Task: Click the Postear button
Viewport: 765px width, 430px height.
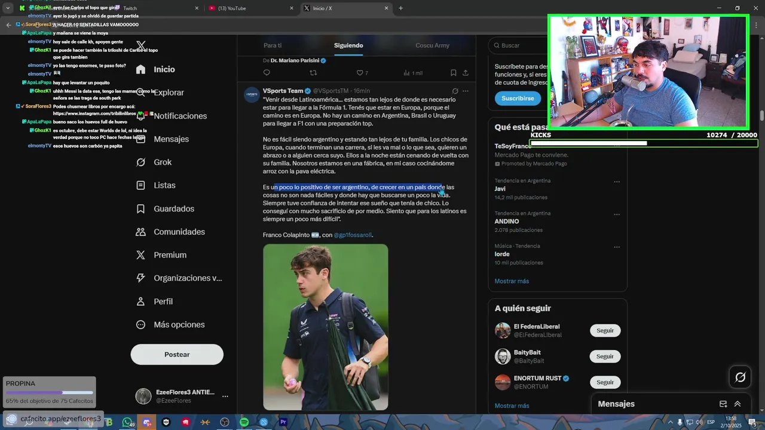Action: [177, 355]
